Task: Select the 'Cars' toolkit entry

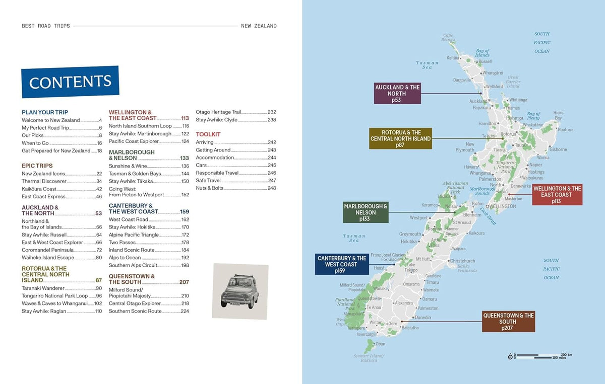Action: [x=236, y=165]
